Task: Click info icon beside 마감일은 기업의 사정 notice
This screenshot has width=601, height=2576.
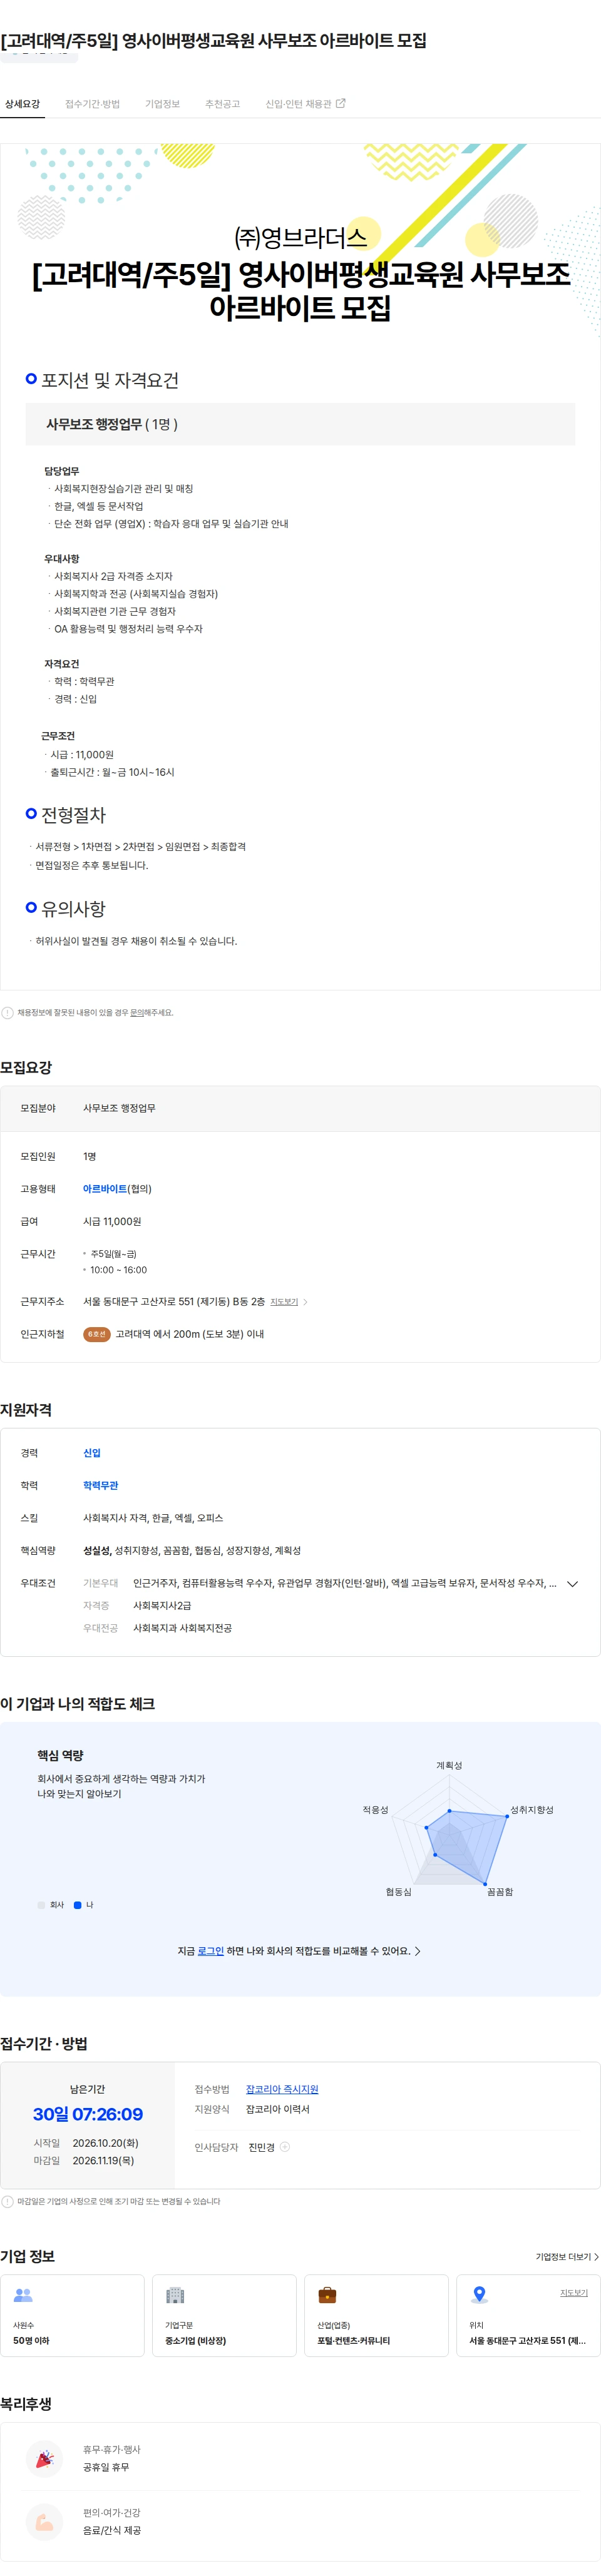Action: pyautogui.click(x=7, y=2201)
